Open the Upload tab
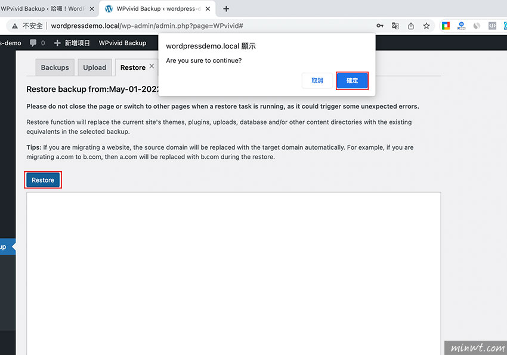This screenshot has width=507, height=355. [x=95, y=67]
